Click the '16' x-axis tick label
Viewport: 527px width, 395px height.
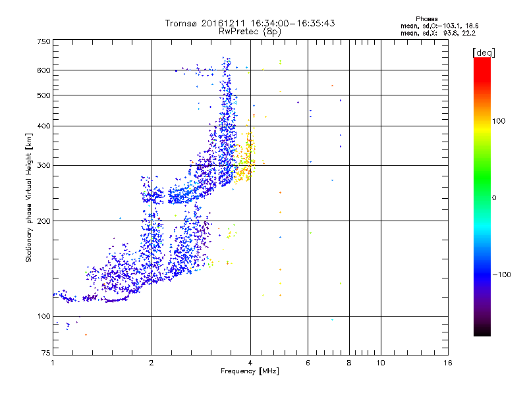click(448, 363)
